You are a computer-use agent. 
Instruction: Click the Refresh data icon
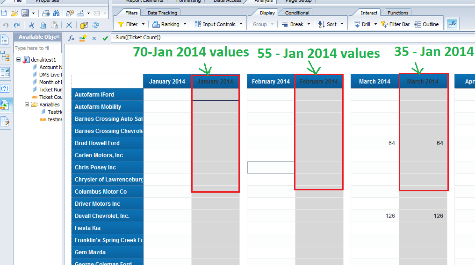pyautogui.click(x=95, y=25)
